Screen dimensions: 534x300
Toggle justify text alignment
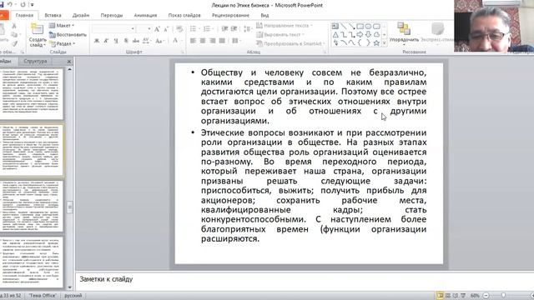click(223, 41)
